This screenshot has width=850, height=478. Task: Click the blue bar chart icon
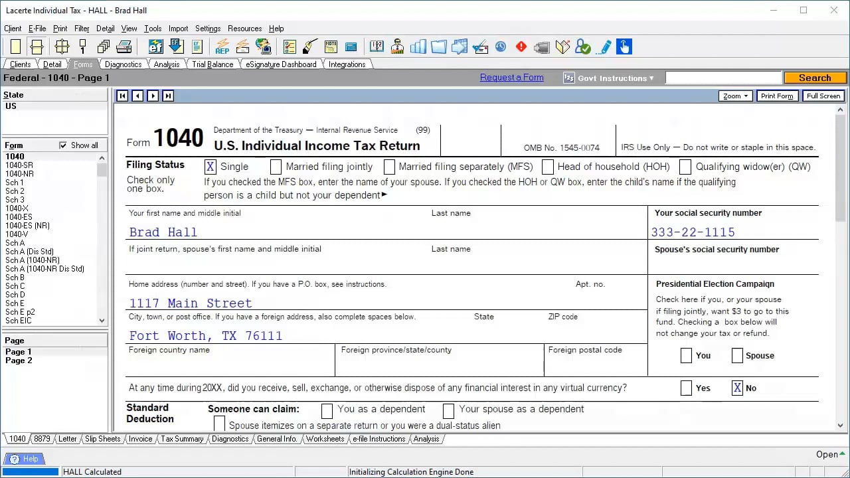(418, 46)
